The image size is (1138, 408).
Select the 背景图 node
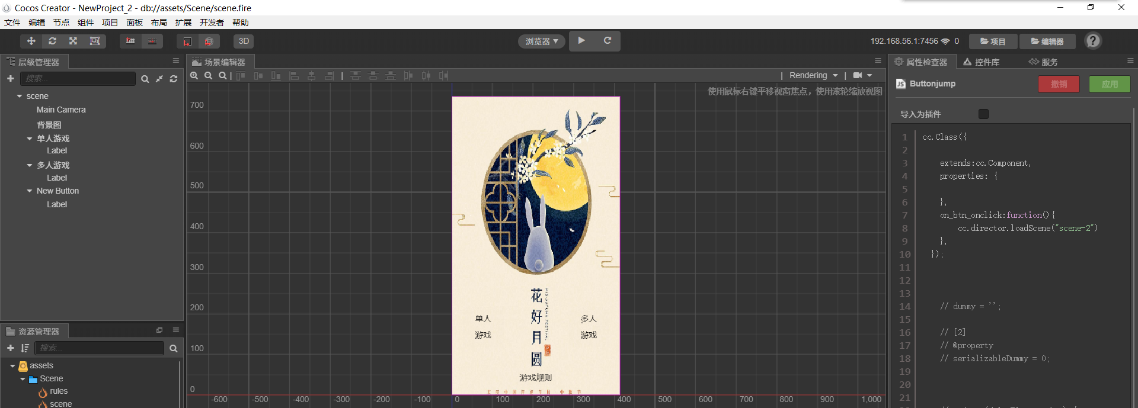tap(49, 125)
